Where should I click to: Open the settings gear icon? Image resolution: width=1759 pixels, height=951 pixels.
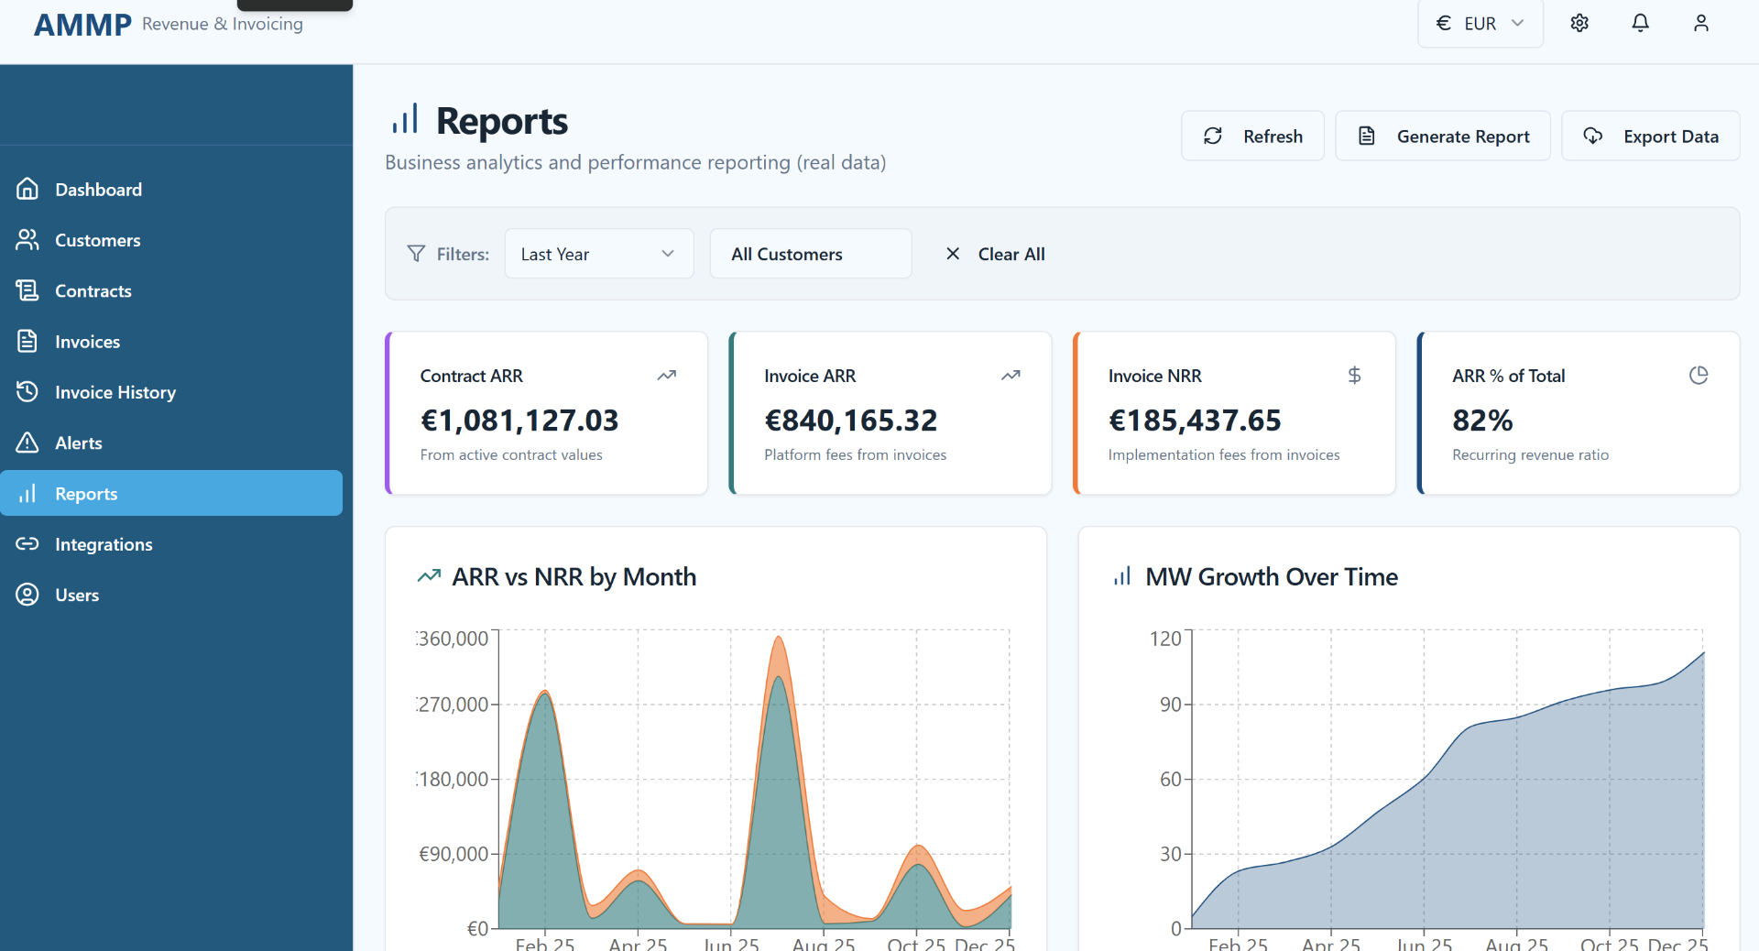point(1579,23)
